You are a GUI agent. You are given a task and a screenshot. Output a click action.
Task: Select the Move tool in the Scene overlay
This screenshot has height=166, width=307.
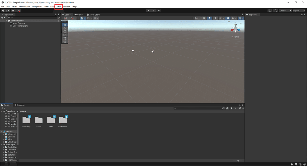coord(65,28)
